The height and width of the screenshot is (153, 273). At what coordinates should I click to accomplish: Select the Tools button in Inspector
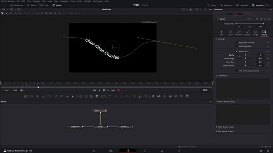click(235, 14)
